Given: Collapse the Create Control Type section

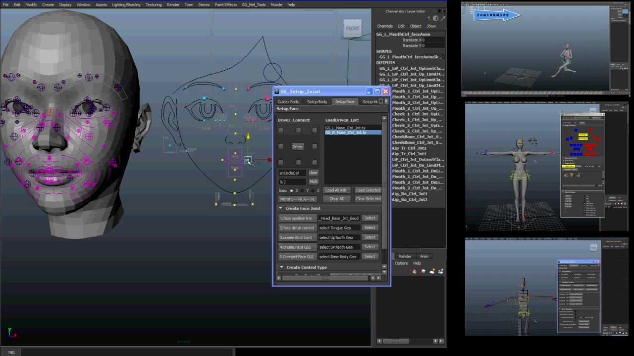Looking at the screenshot, I should pos(281,267).
